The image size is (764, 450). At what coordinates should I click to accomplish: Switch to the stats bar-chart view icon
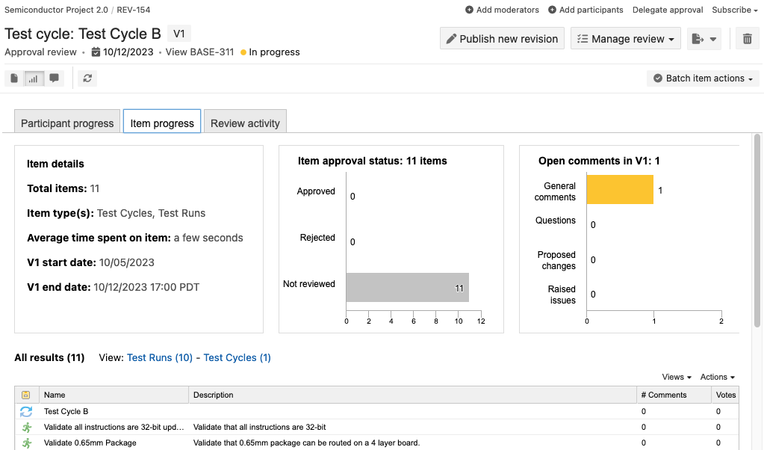tap(34, 78)
